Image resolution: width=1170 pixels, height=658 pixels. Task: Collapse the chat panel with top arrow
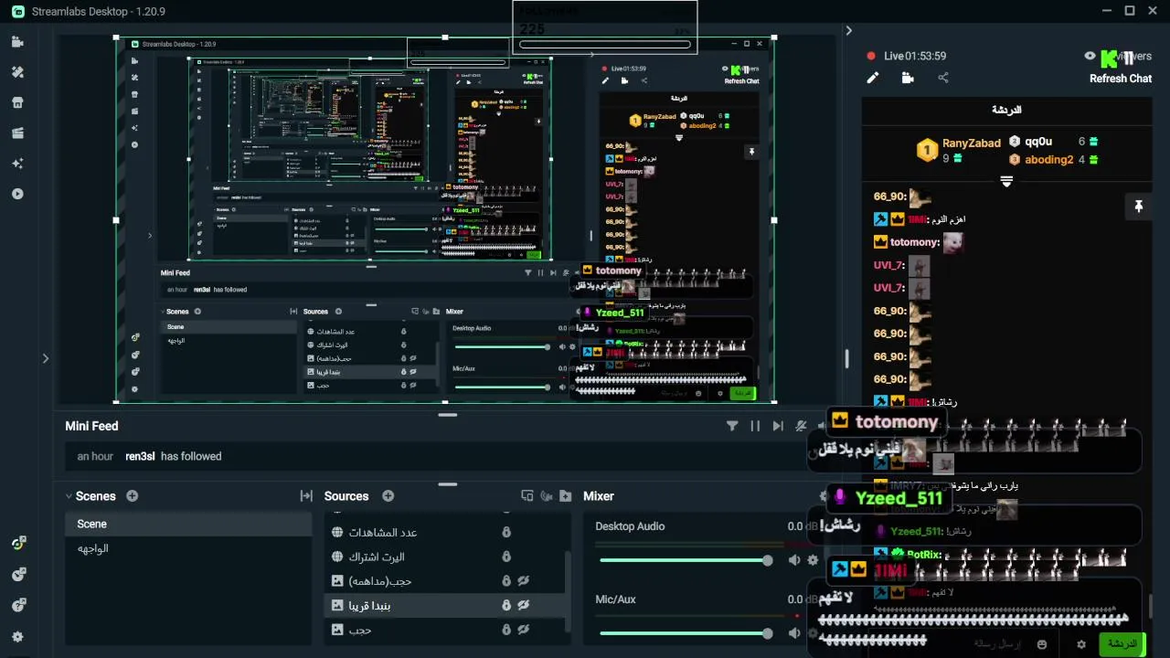[x=848, y=30]
